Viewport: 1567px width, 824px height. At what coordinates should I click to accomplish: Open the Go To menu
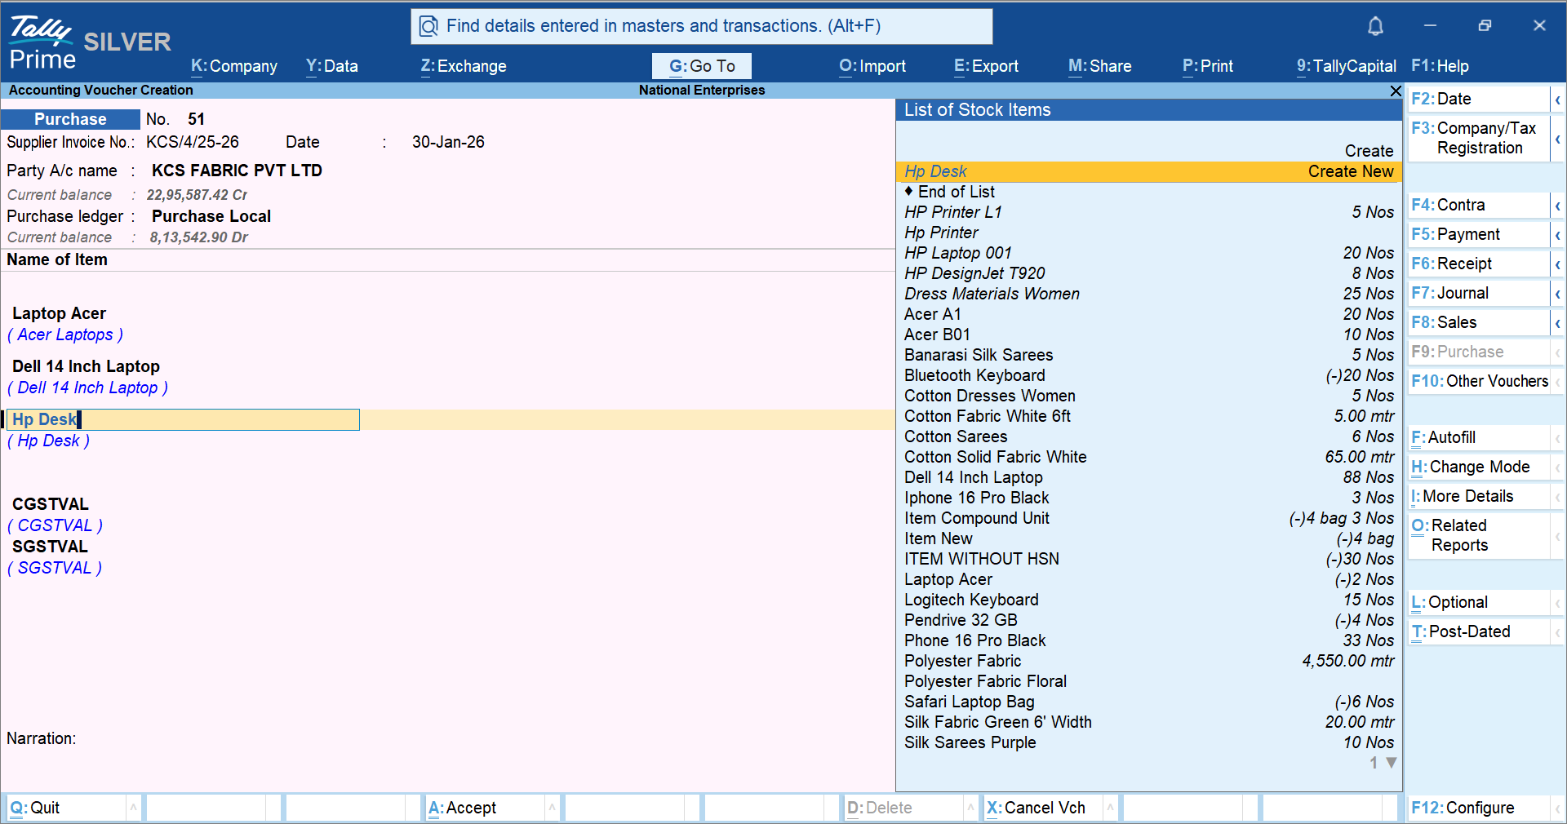[701, 65]
